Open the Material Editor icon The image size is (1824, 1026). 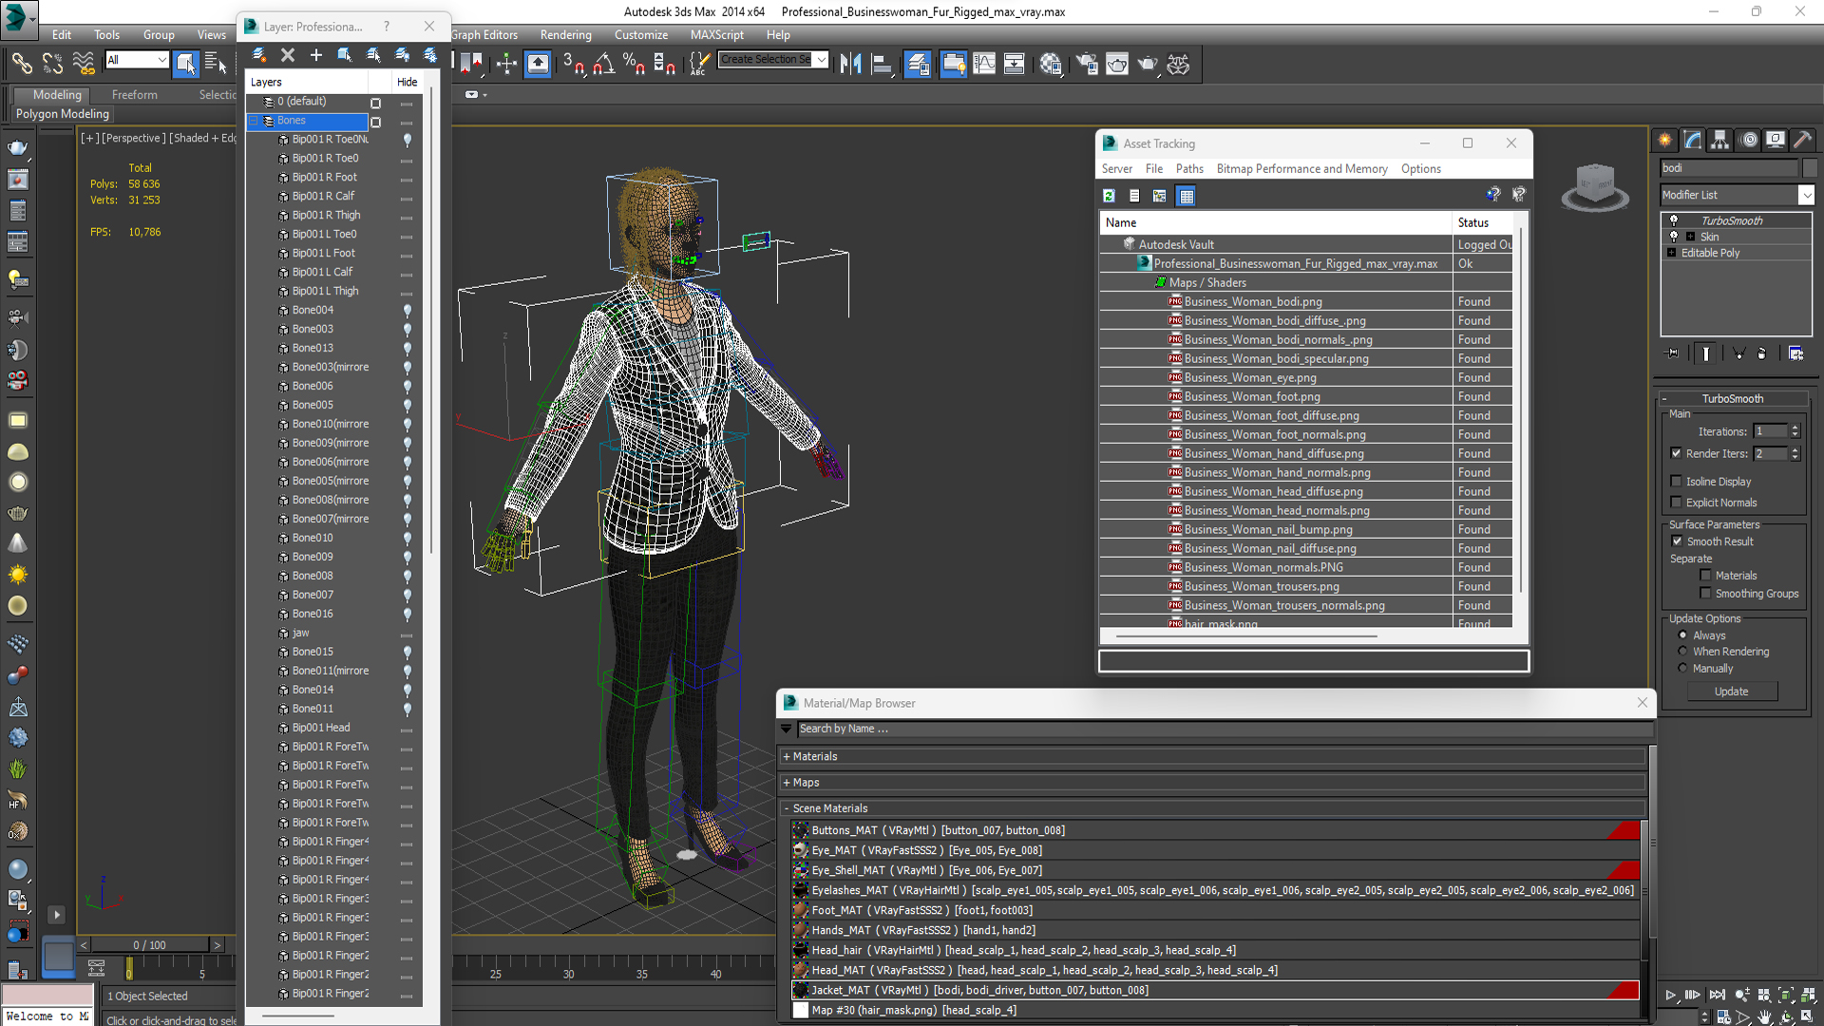click(1050, 64)
